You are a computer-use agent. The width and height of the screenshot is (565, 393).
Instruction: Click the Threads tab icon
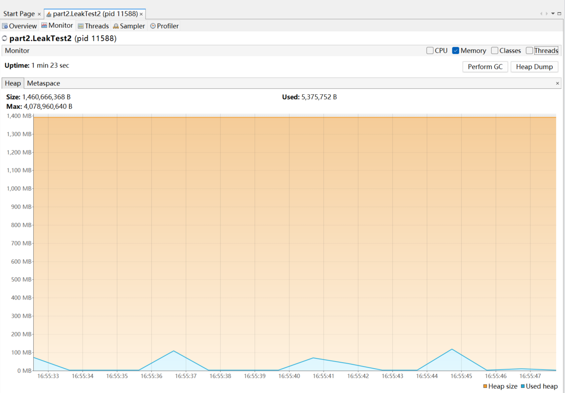(x=81, y=26)
